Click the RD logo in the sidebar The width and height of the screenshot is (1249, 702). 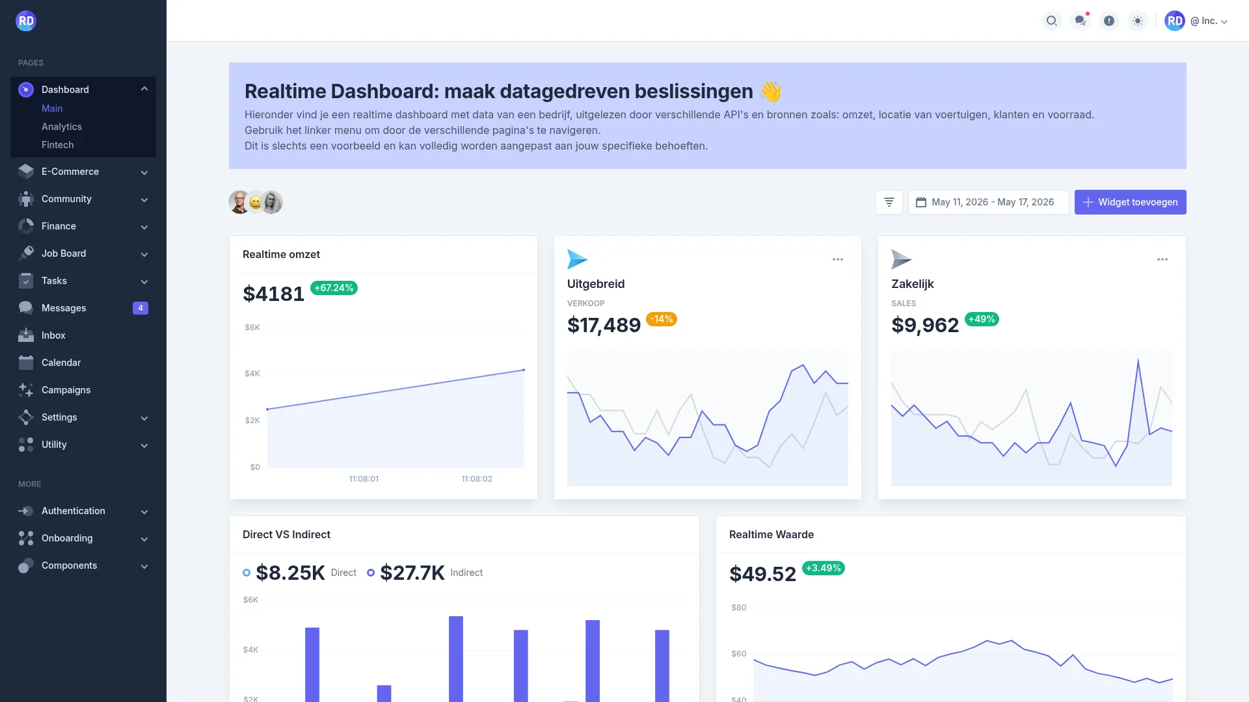(x=26, y=21)
